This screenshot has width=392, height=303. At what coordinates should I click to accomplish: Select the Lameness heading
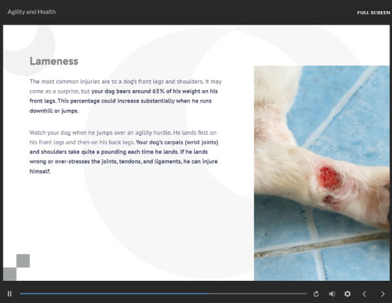(x=54, y=61)
